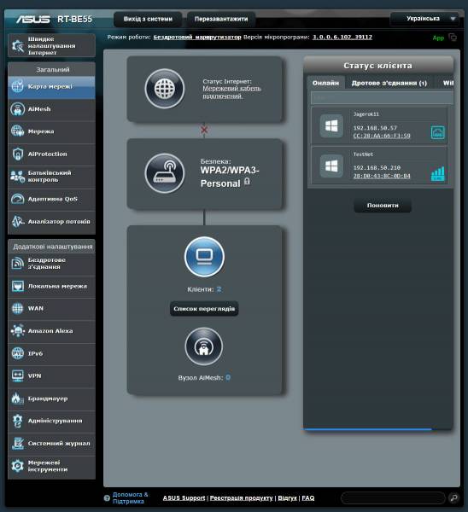Click the router security status icon

(x=165, y=173)
